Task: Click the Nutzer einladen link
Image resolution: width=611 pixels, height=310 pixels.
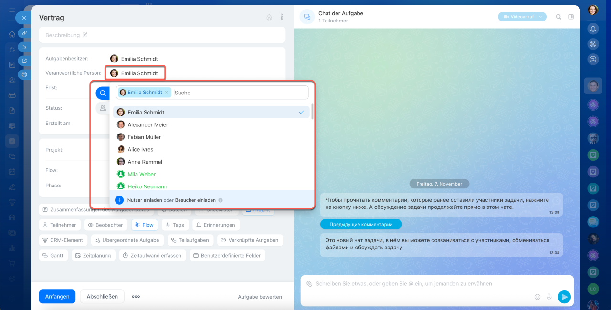Action: pyautogui.click(x=145, y=200)
